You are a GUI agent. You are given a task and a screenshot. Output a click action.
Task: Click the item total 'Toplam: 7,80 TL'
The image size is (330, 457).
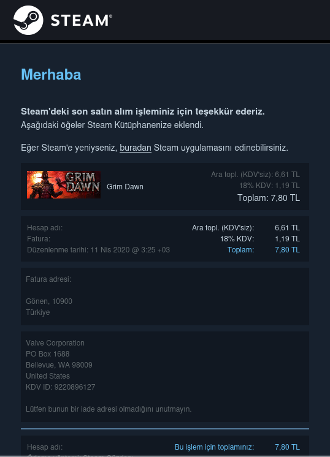(x=269, y=198)
